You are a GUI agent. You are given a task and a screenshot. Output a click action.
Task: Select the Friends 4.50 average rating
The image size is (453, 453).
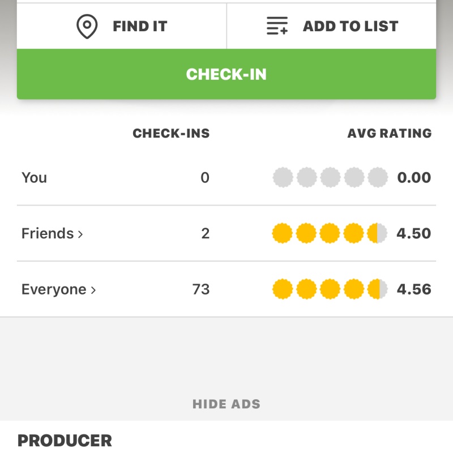[x=414, y=233]
